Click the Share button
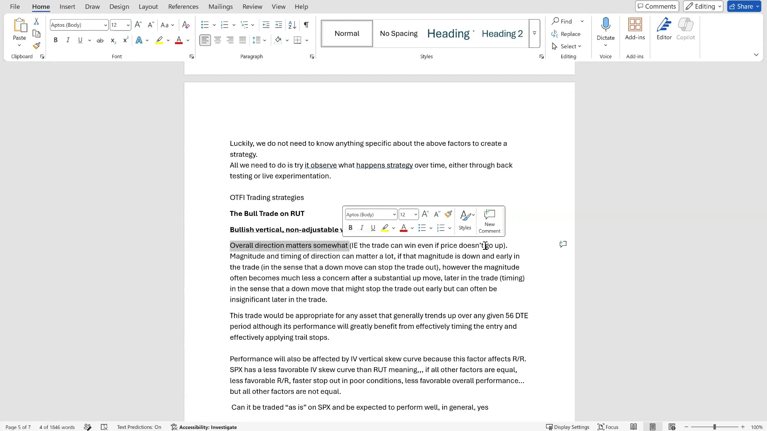767x431 pixels. [x=744, y=6]
